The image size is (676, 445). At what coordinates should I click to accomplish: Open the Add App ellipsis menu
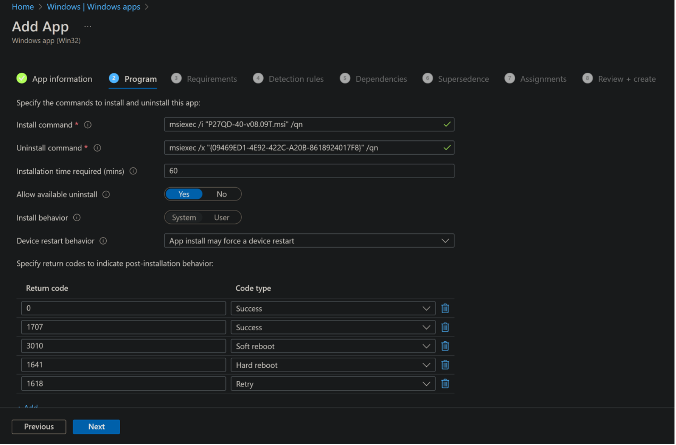click(x=88, y=26)
